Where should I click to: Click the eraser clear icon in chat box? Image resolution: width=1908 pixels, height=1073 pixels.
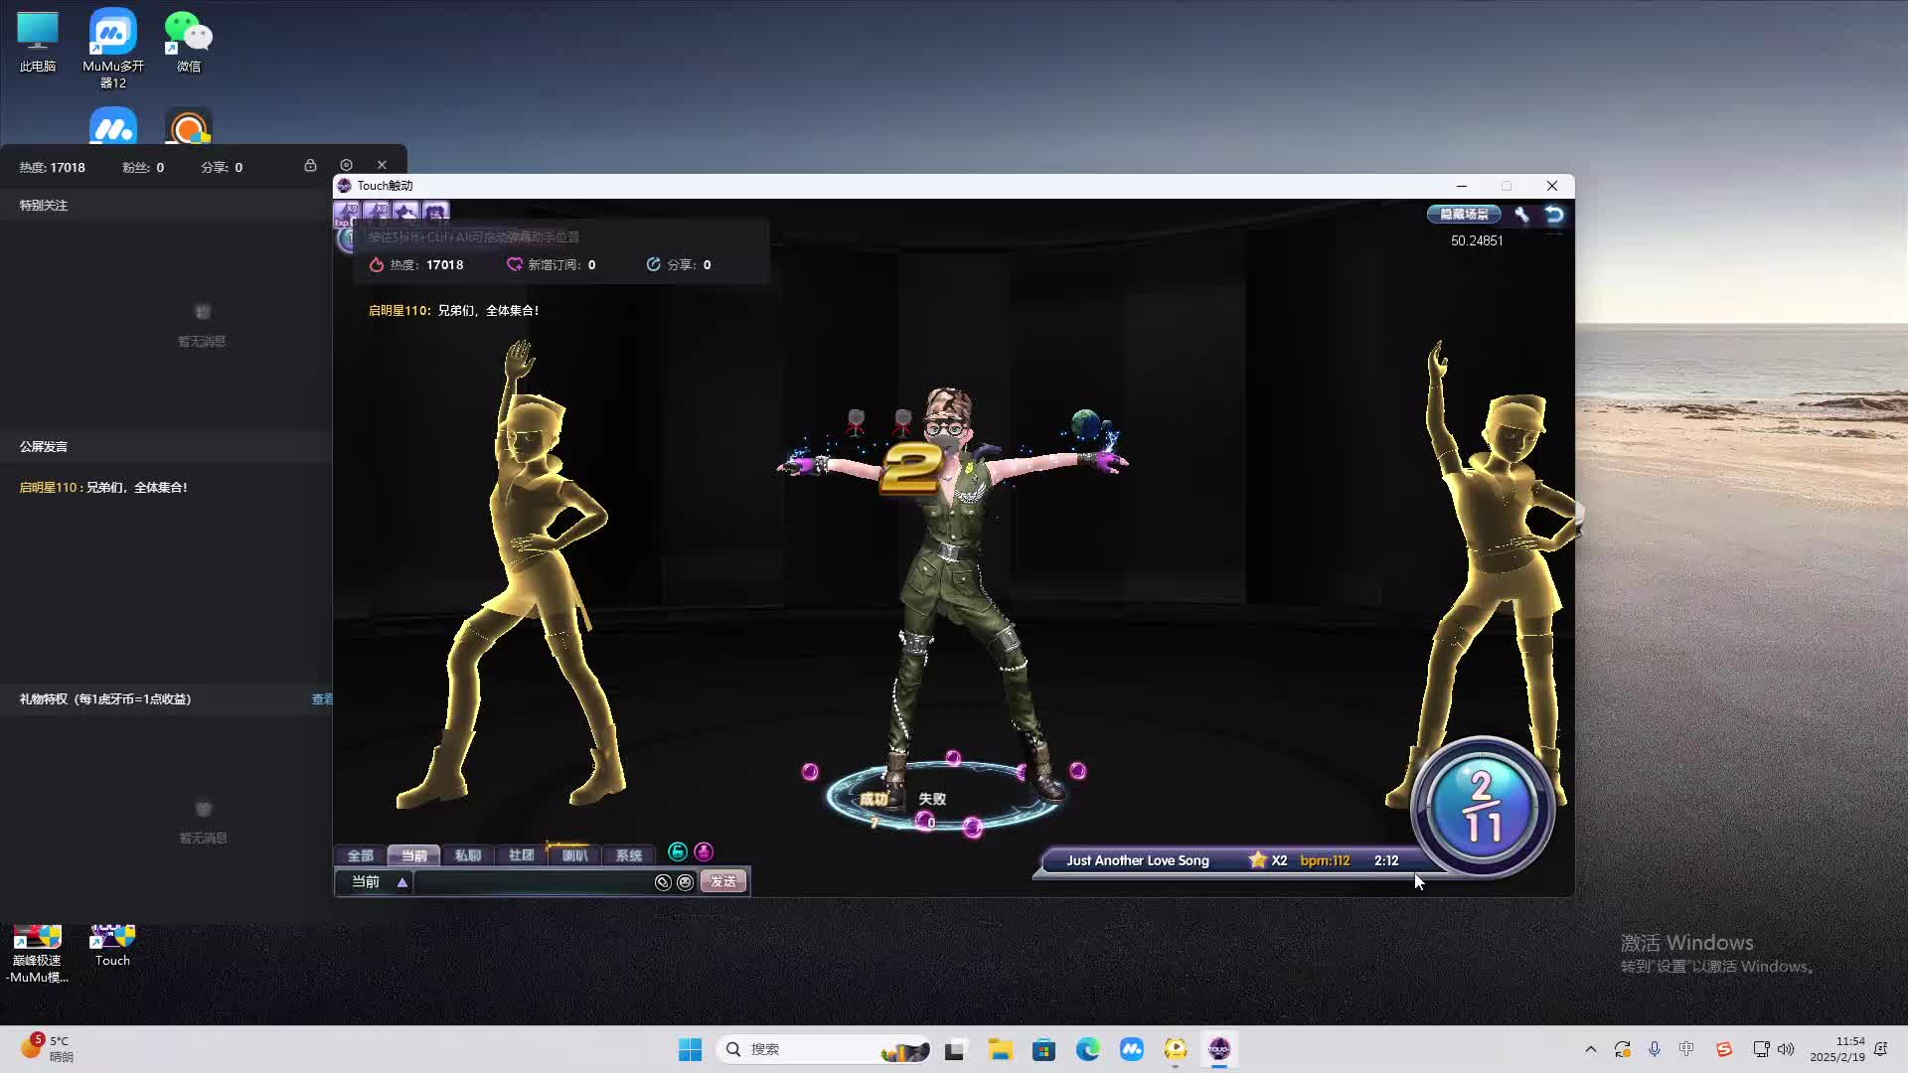coord(663,882)
